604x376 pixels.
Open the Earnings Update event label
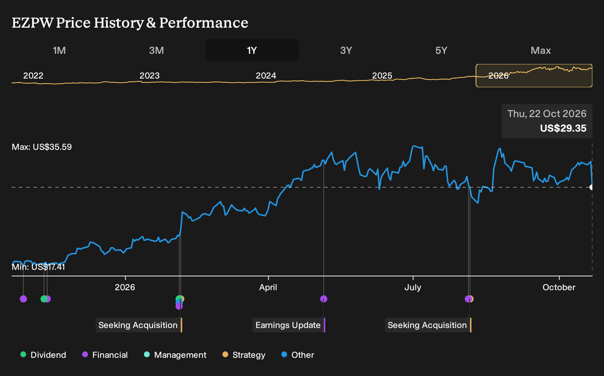(289, 325)
